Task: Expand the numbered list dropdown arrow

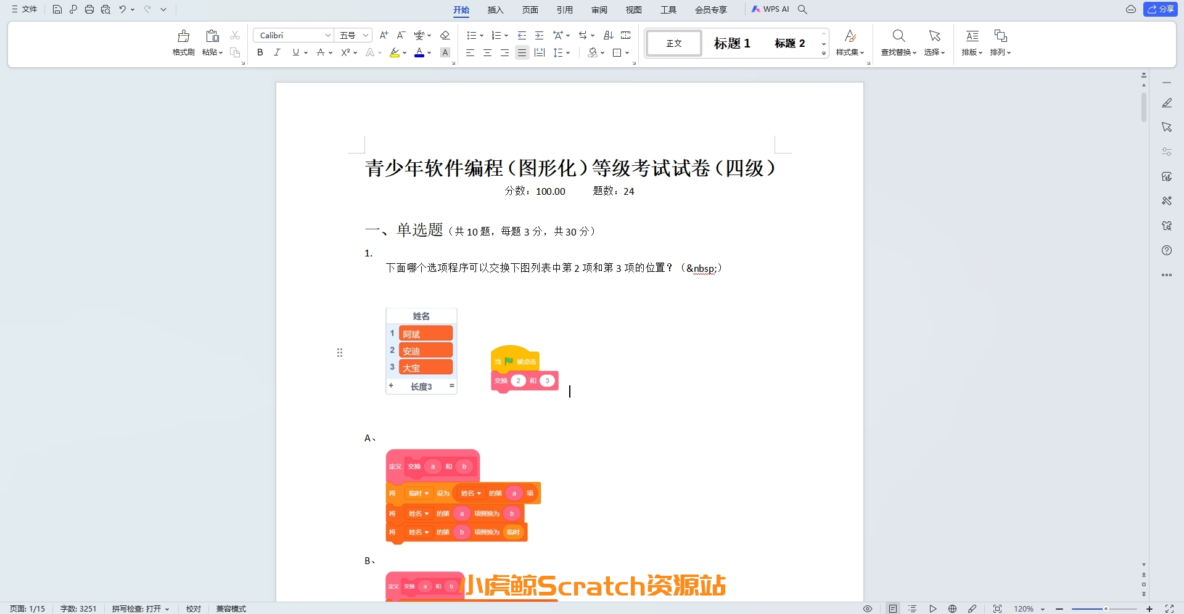Action: [506, 35]
